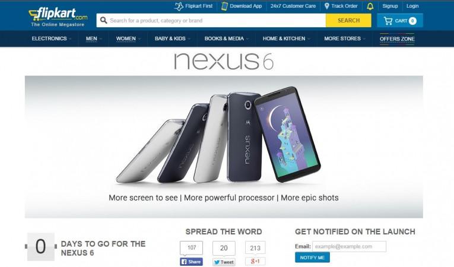The height and width of the screenshot is (267, 454).
Task: Click the Google +1 button
Action: 255,261
